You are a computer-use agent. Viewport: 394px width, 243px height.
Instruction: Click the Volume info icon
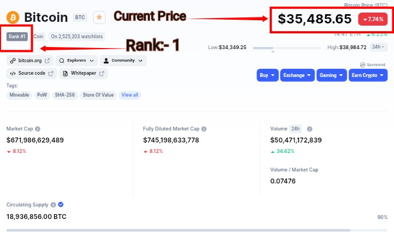[310, 129]
